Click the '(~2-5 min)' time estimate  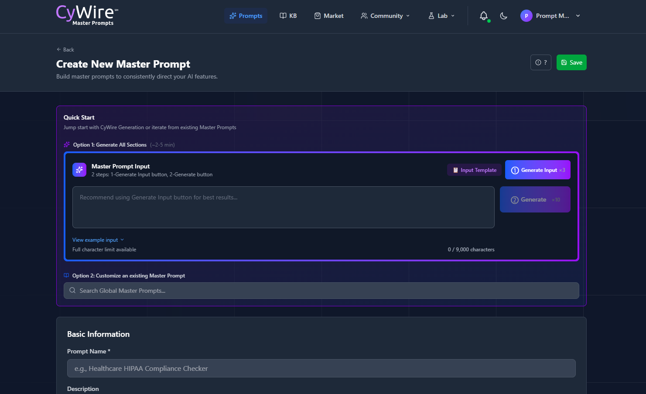(x=162, y=145)
